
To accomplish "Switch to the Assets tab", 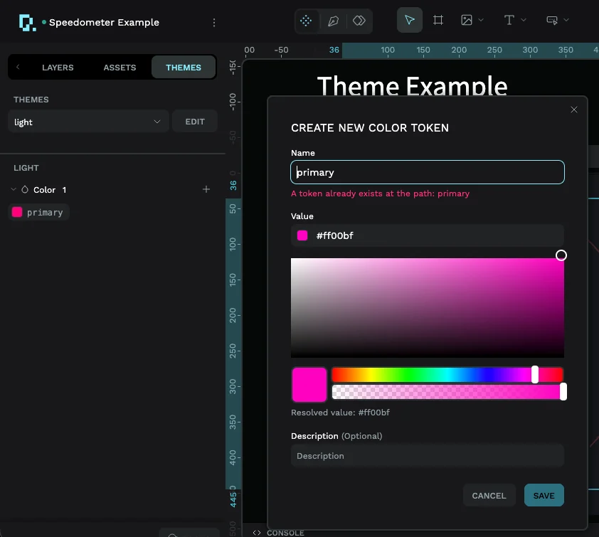I will 120,68.
